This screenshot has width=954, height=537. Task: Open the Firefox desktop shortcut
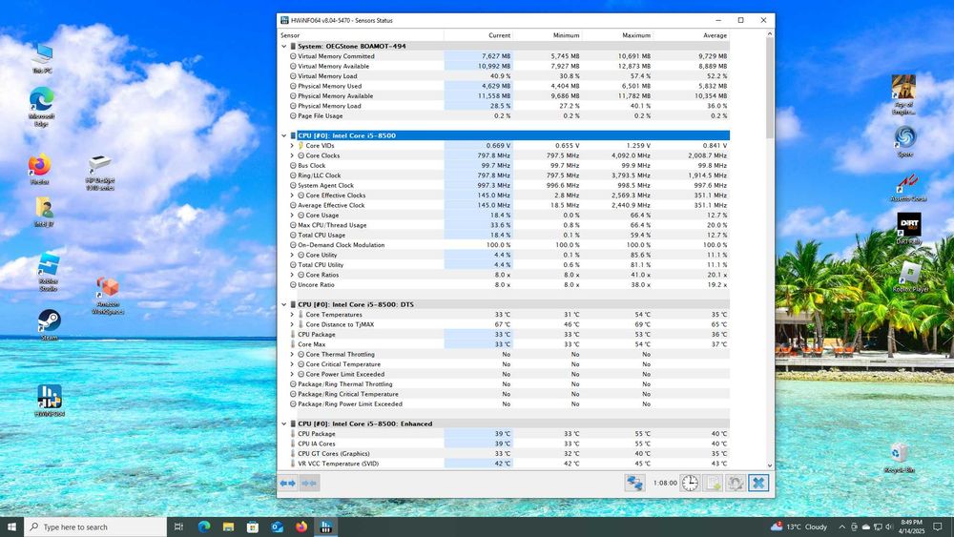click(x=39, y=169)
